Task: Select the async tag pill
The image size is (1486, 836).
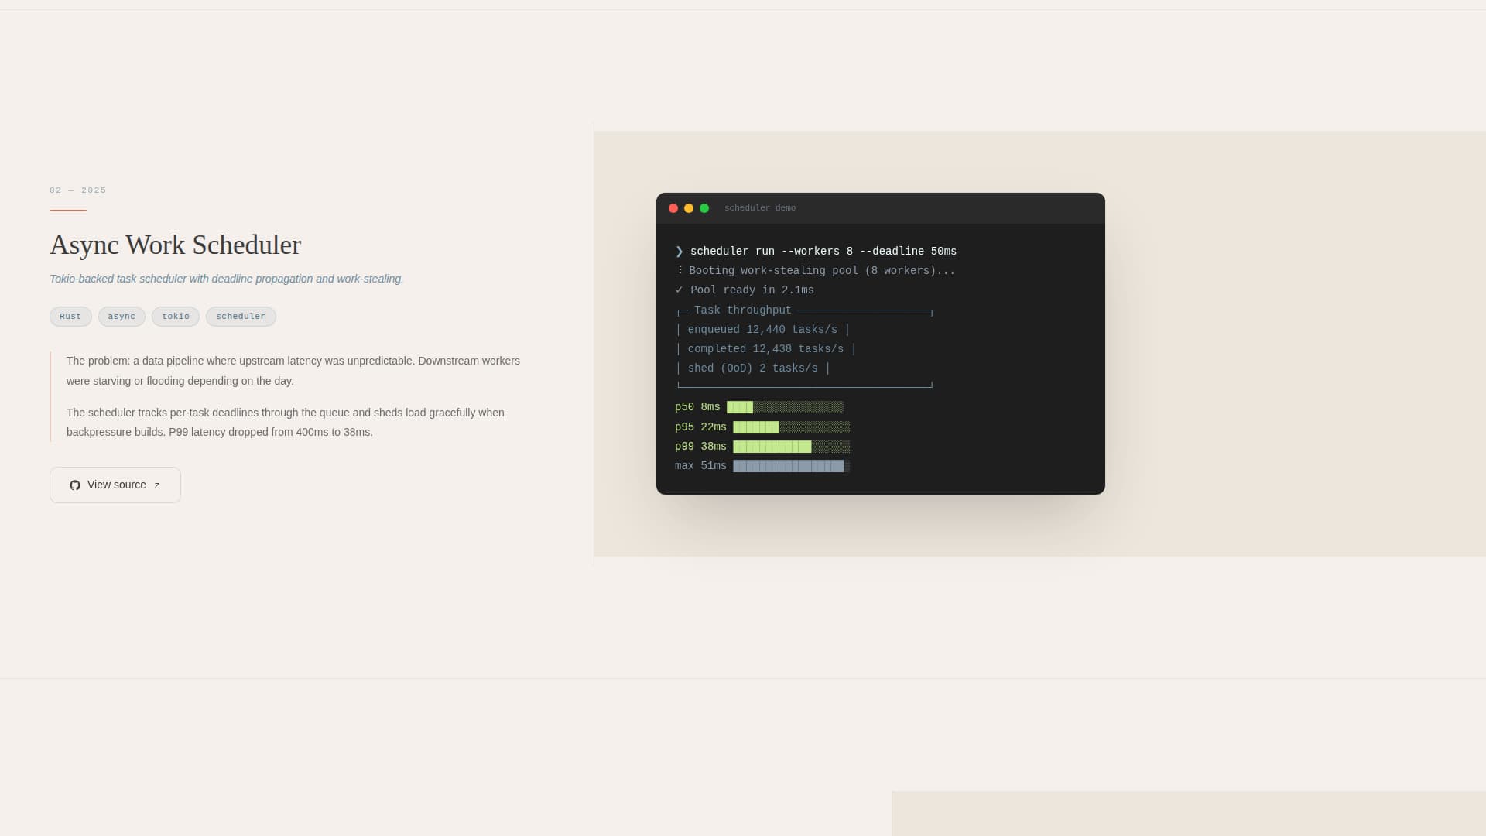Action: pos(122,317)
